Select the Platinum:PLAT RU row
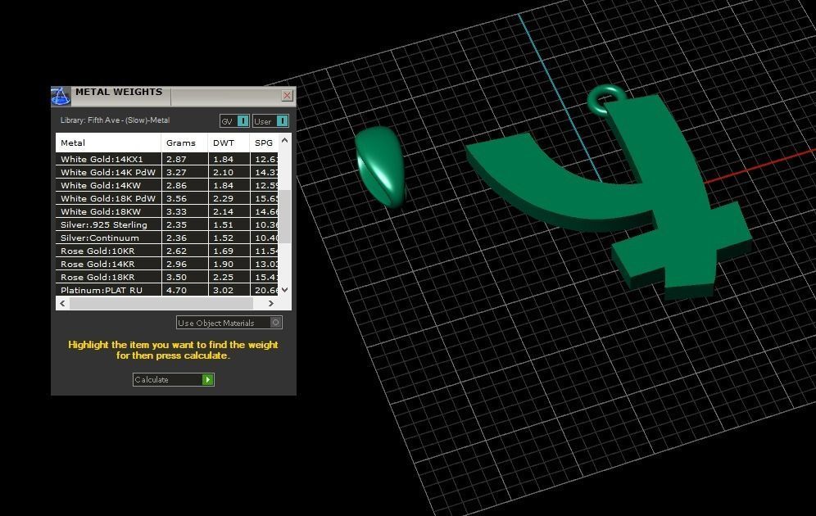 tap(167, 290)
